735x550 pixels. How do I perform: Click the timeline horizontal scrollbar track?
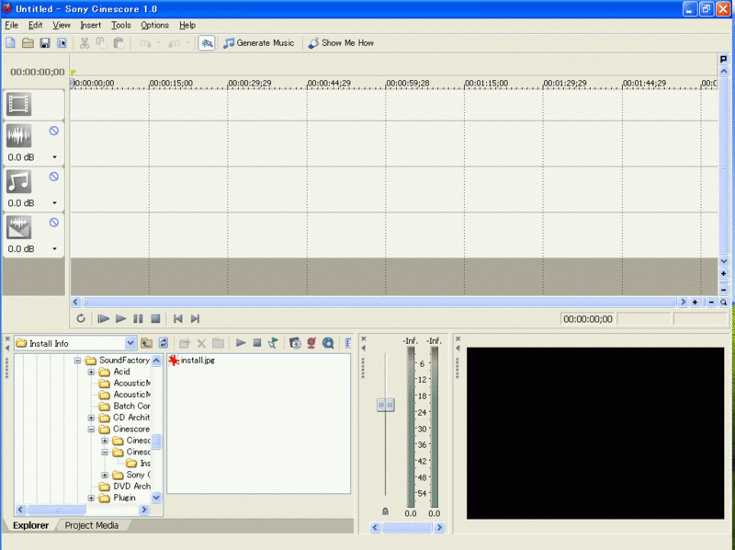[x=379, y=303]
